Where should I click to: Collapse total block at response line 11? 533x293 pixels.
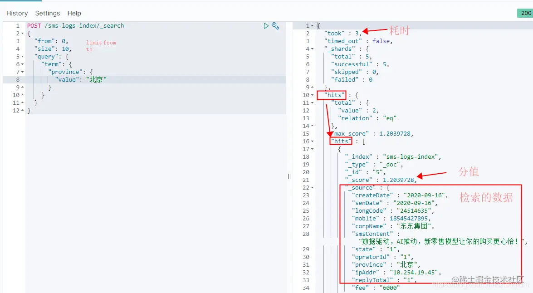tap(313, 103)
